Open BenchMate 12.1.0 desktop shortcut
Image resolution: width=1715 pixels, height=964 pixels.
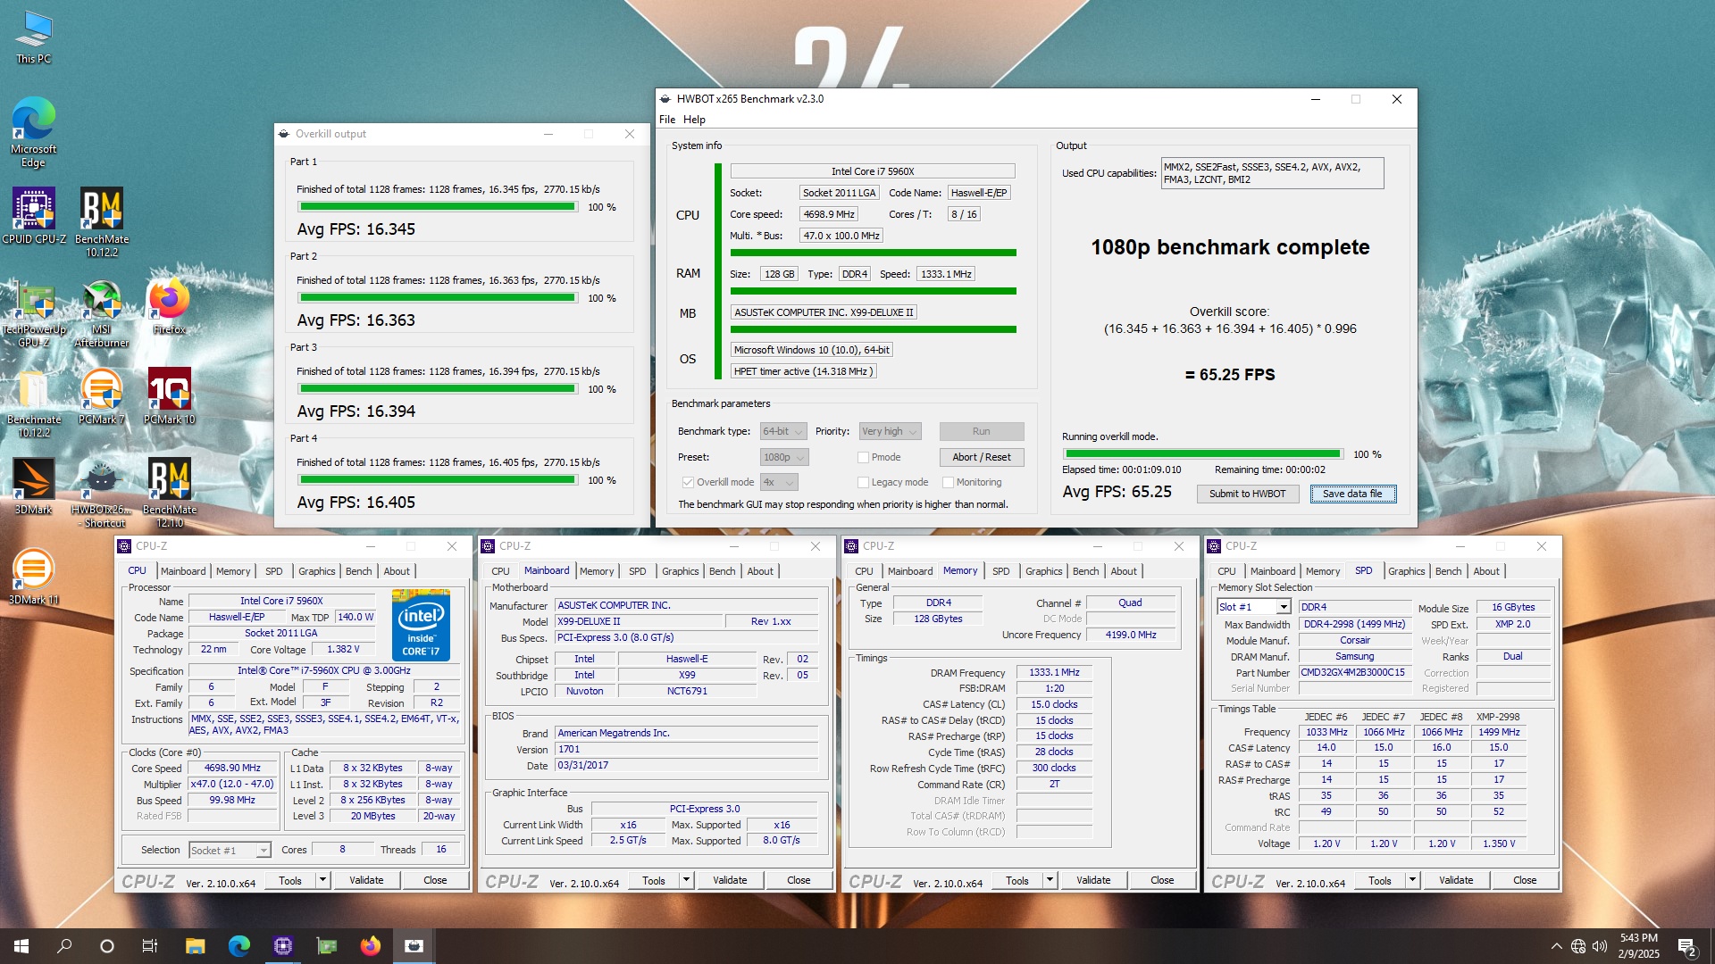click(169, 494)
